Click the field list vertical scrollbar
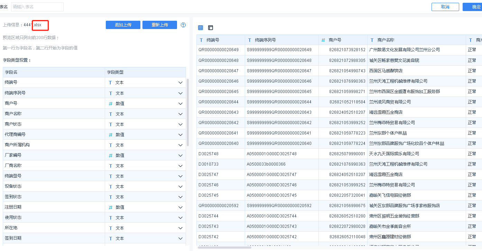Image resolution: width=482 pixels, height=251 pixels. click(x=188, y=112)
